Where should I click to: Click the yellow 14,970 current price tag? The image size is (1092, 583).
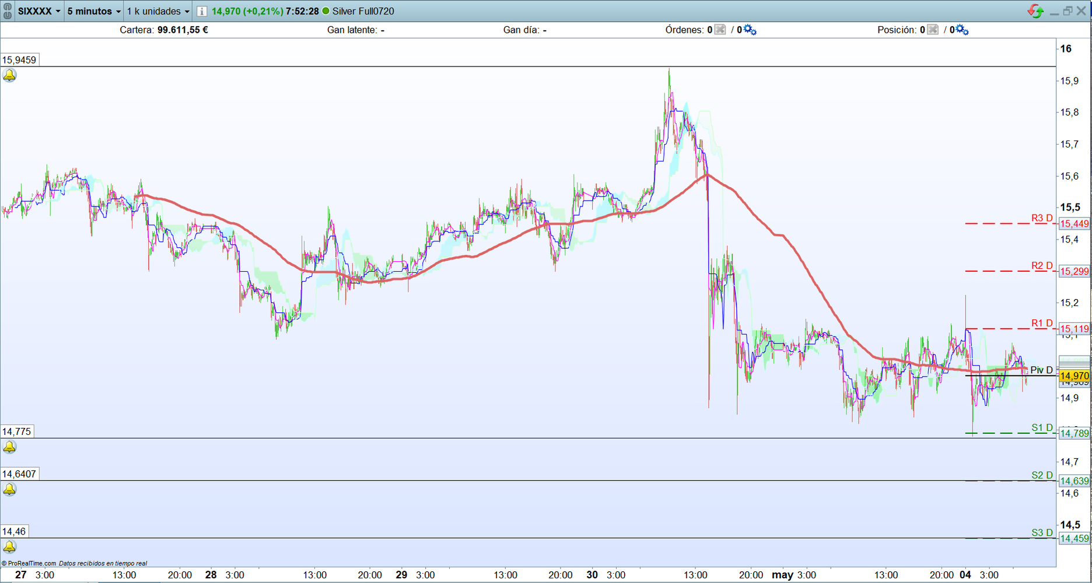[x=1074, y=376]
